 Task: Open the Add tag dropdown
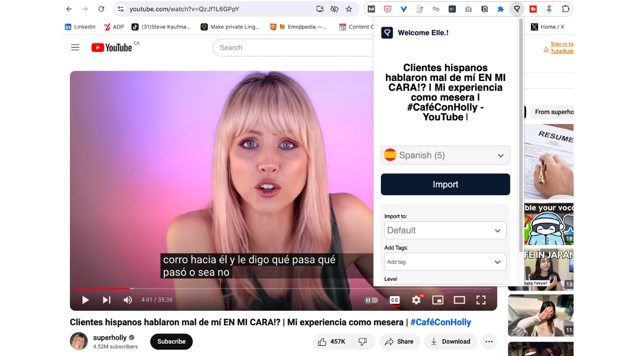(x=445, y=262)
